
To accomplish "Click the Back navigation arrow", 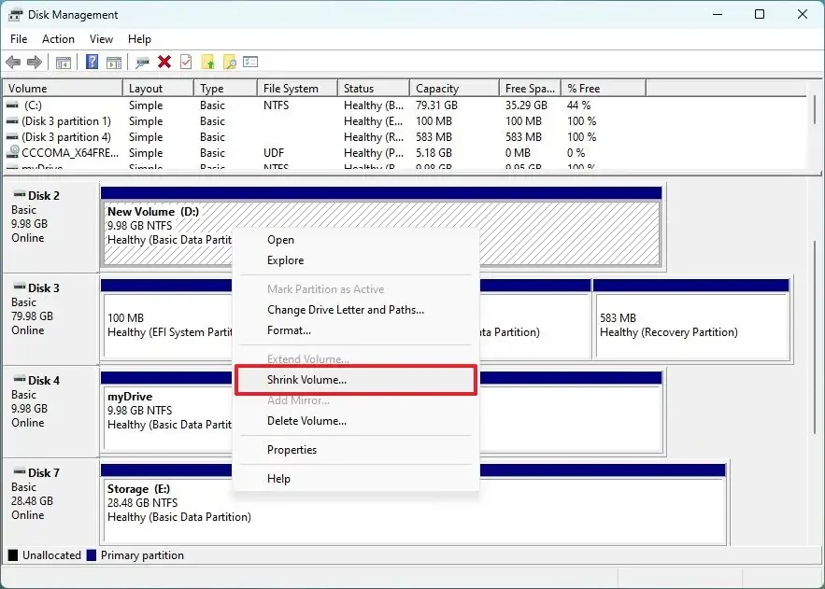I will pyautogui.click(x=12, y=63).
